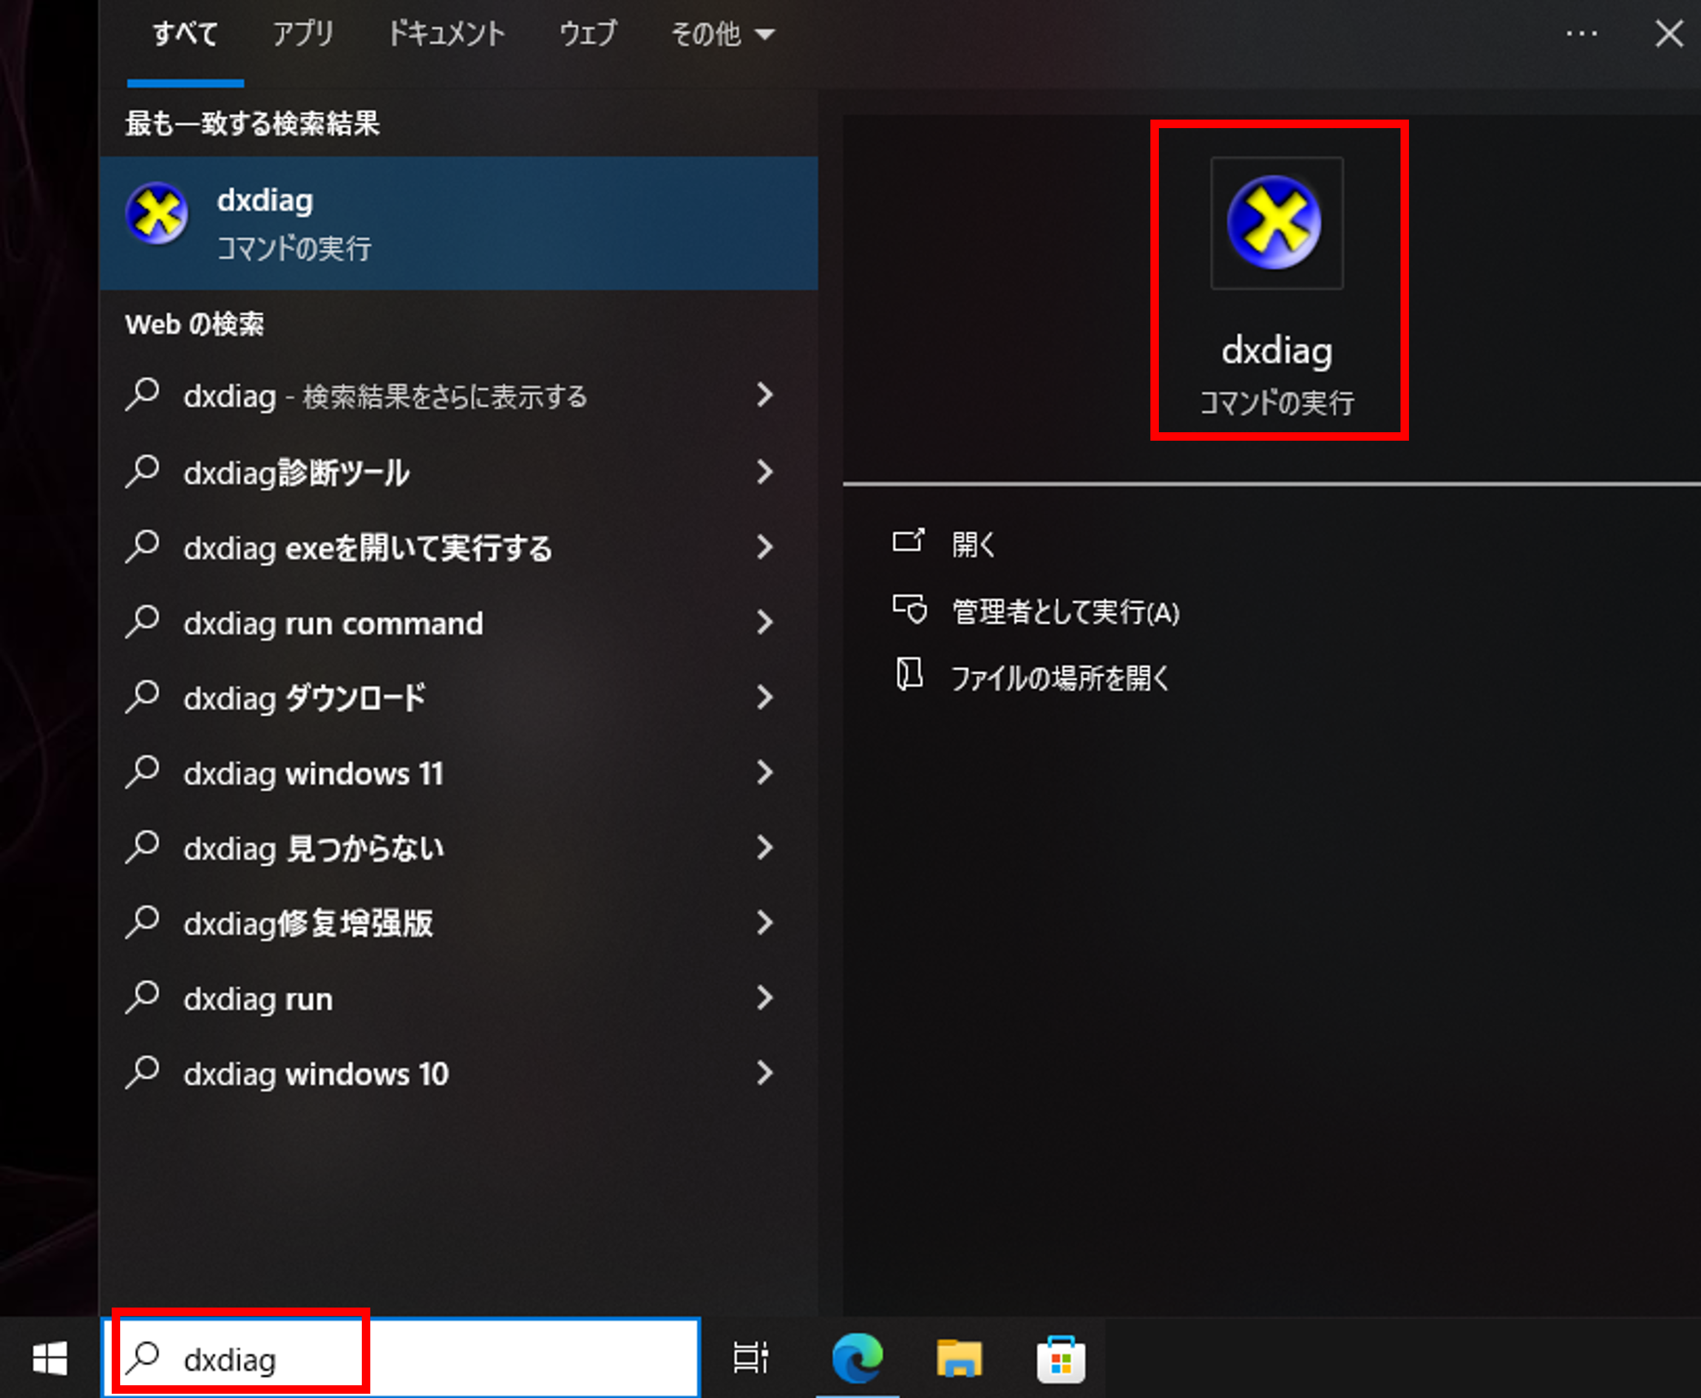Expand the dxdiag windows 11 suggestion

764,773
